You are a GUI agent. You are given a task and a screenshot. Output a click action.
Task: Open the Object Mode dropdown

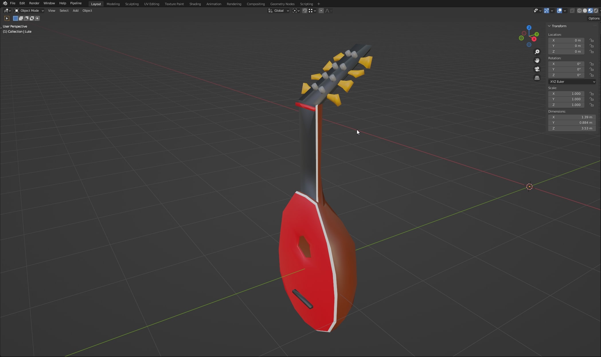29,11
